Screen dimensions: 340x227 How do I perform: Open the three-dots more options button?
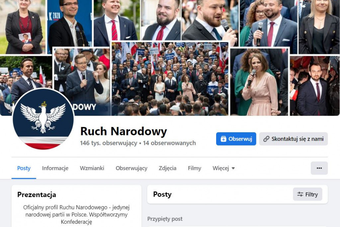click(319, 168)
